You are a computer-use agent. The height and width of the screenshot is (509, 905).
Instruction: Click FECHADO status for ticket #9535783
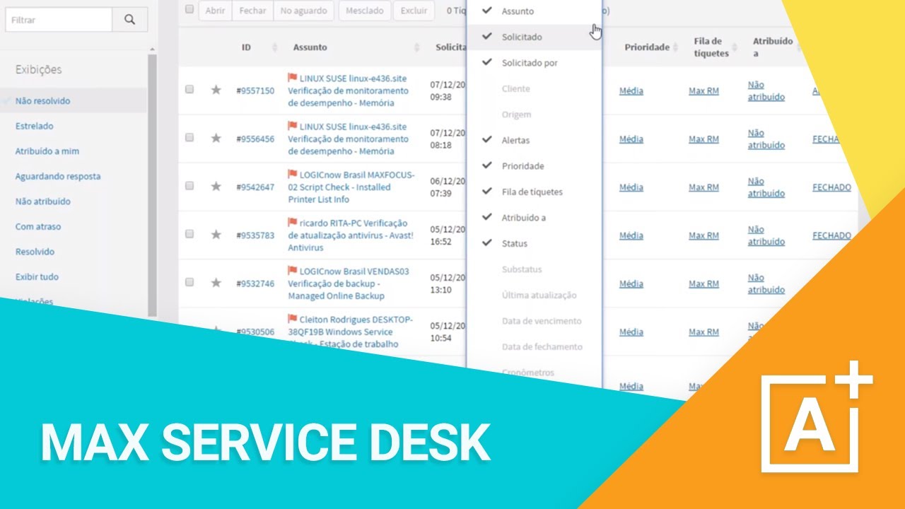tap(831, 235)
